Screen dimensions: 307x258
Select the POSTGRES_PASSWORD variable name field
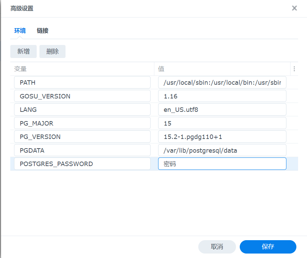pyautogui.click(x=82, y=164)
